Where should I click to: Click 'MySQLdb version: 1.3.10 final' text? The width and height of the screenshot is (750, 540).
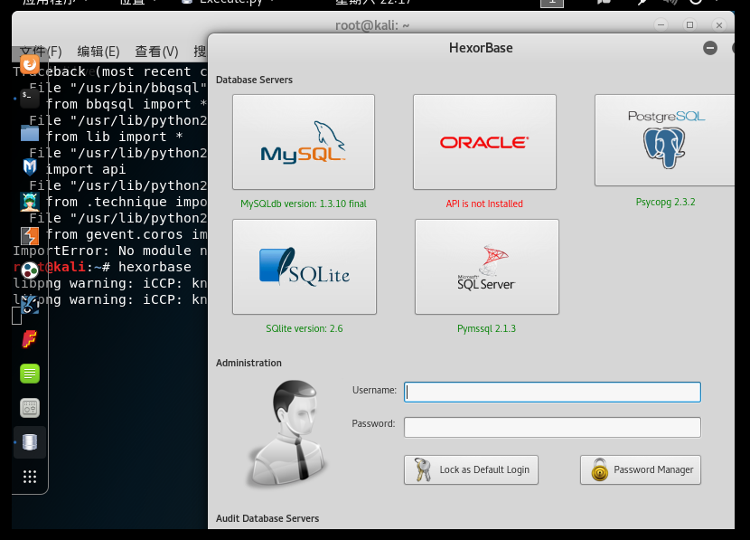point(304,204)
